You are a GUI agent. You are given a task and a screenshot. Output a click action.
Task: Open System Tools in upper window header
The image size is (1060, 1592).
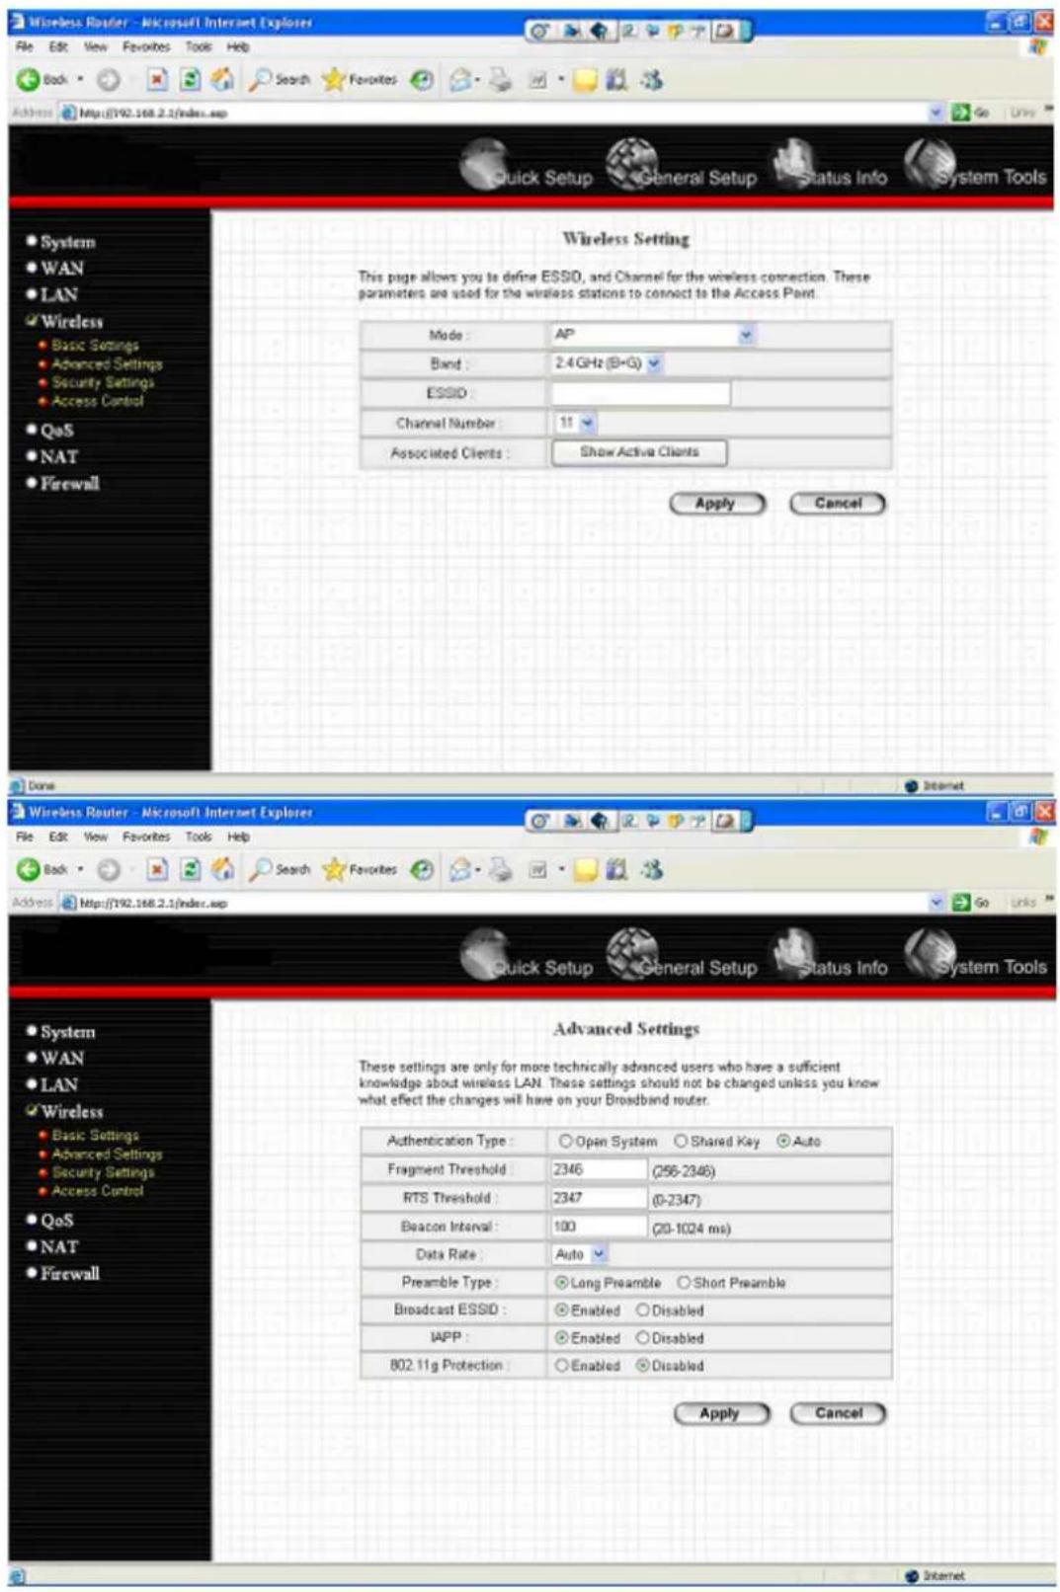point(976,166)
